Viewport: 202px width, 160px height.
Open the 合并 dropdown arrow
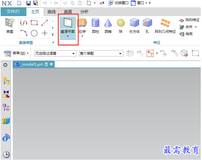(x=196, y=27)
